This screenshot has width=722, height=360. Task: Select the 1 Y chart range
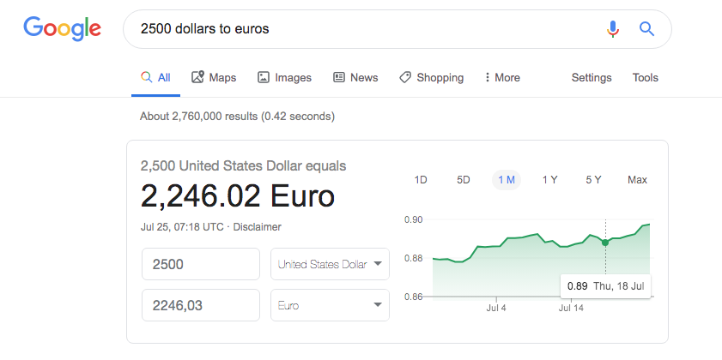(x=549, y=180)
